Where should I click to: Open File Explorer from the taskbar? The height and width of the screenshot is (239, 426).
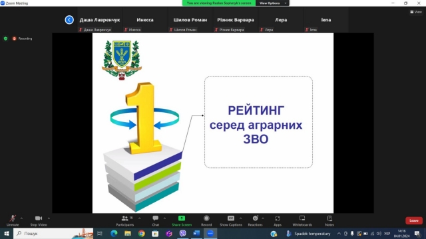pos(128,233)
